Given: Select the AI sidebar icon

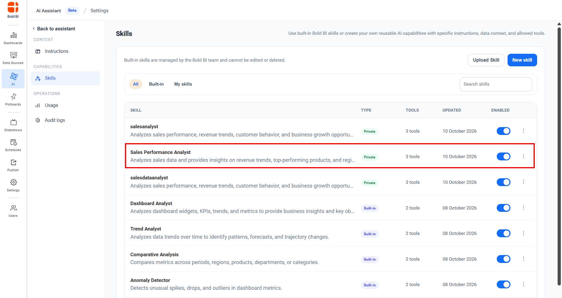Looking at the screenshot, I should coord(13,79).
